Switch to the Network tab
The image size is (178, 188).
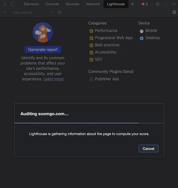coord(93,4)
